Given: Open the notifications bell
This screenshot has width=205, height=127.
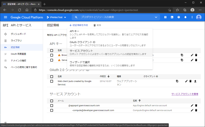Looking at the screenshot, I should click(185, 17).
